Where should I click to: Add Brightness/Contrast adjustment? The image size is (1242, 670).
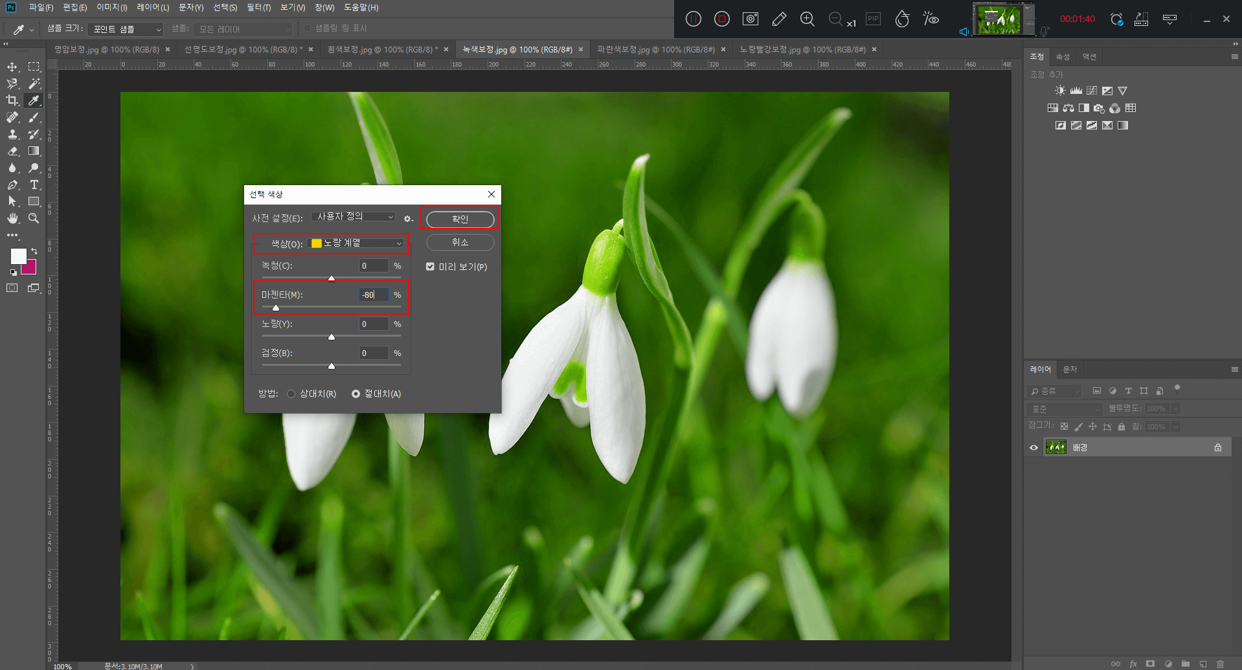(x=1060, y=91)
